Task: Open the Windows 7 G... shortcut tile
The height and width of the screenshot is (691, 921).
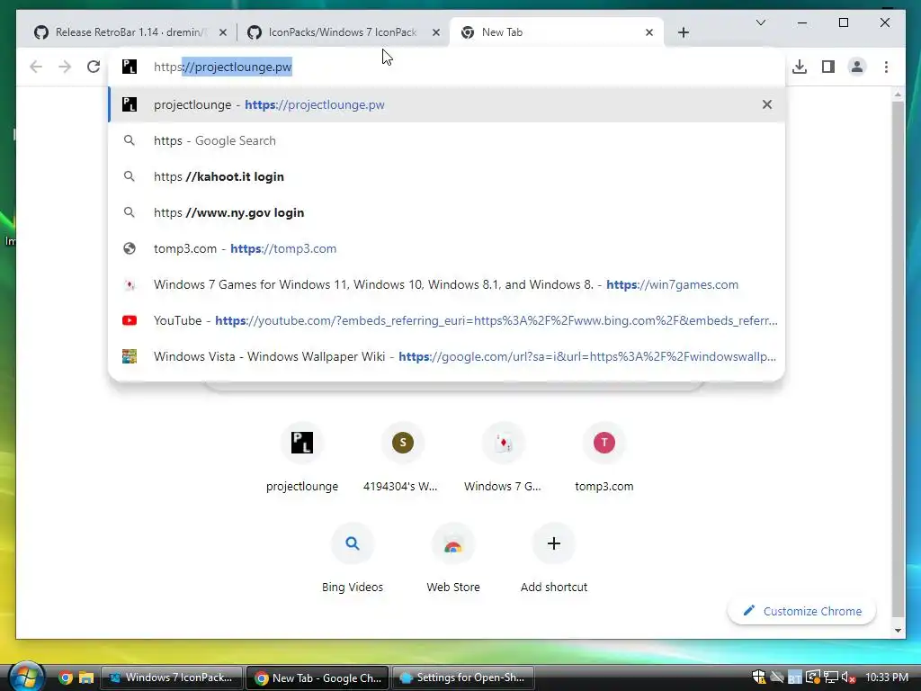Action: 503,458
